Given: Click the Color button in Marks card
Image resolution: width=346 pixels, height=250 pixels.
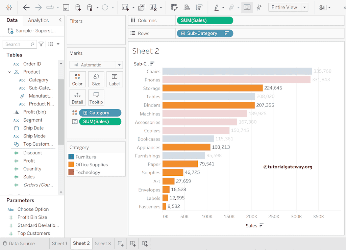Looking at the screenshot, I should tap(77, 79).
